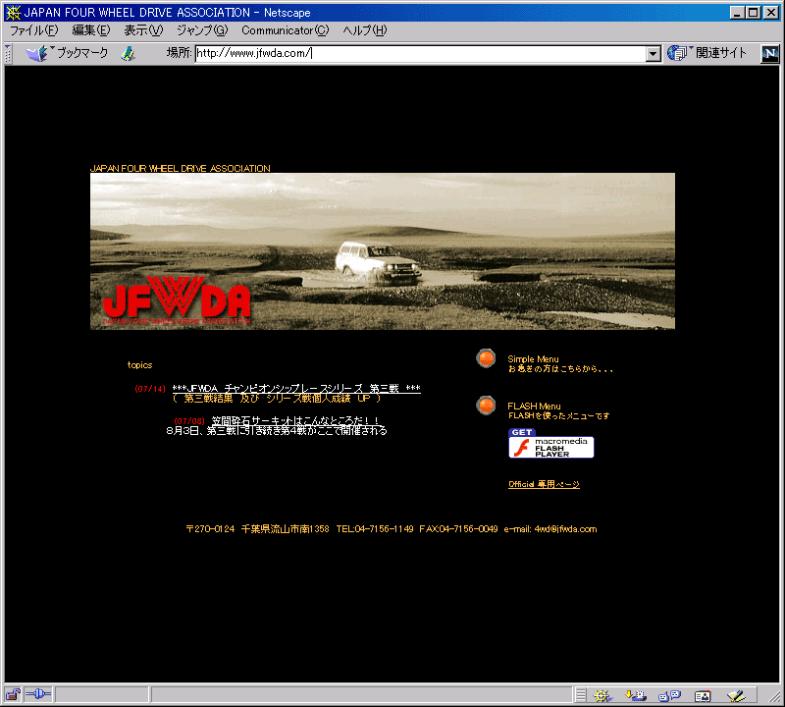Collapse the location toolbar using its grip
The width and height of the screenshot is (785, 707).
pyautogui.click(x=8, y=54)
